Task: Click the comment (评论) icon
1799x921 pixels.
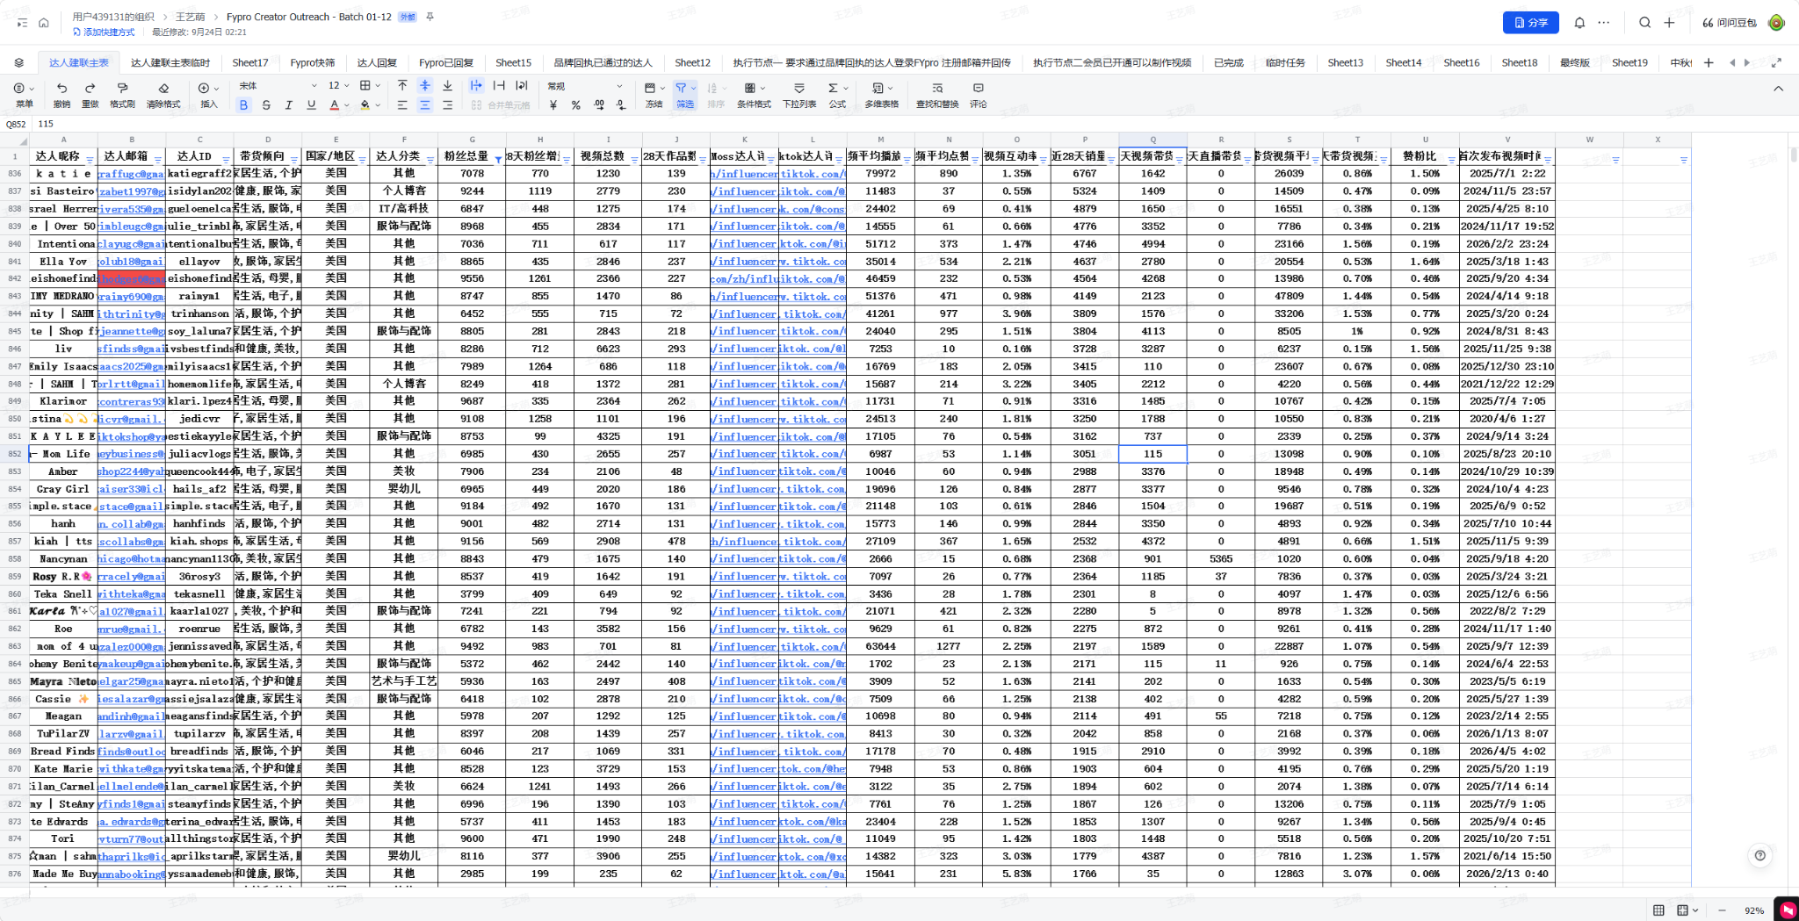Action: (x=979, y=88)
